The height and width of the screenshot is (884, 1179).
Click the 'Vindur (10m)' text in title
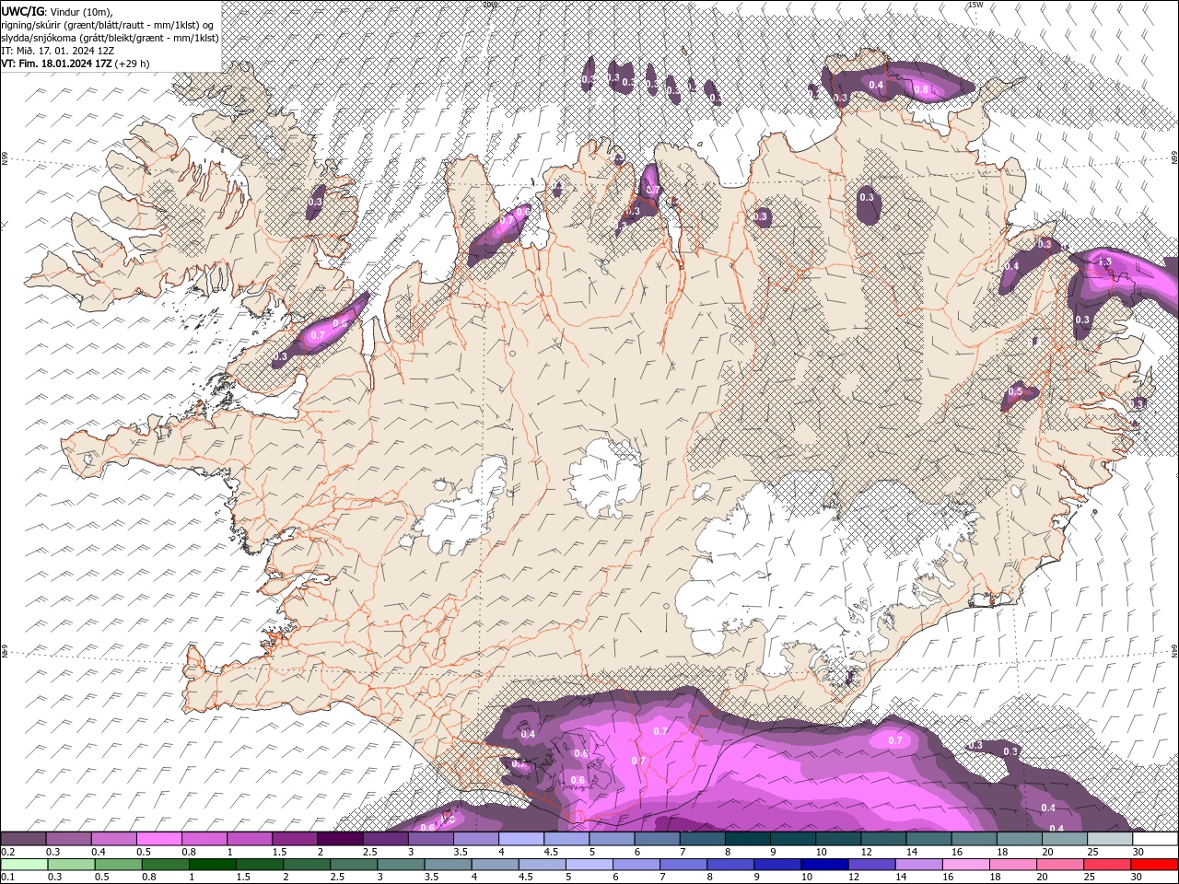81,11
